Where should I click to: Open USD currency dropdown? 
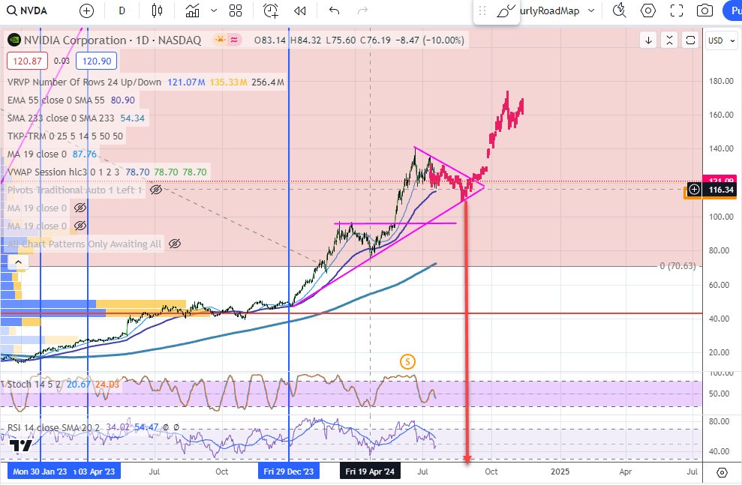(x=721, y=40)
